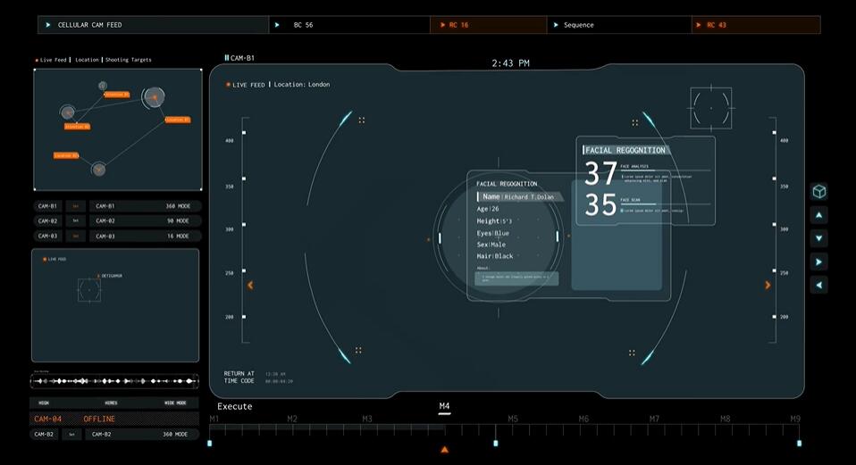Click the left arrow navigation button
This screenshot has height=465, width=856.
tap(818, 285)
